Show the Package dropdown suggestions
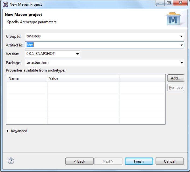190x172 pixels. tap(182, 63)
